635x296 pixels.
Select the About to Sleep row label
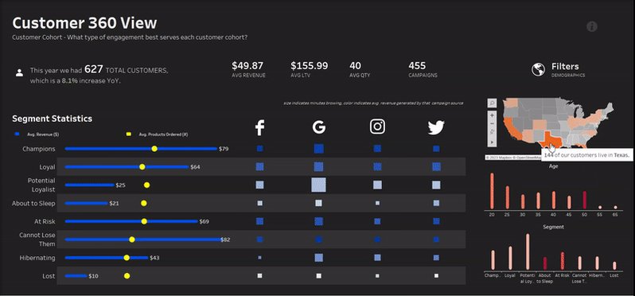[33, 203]
